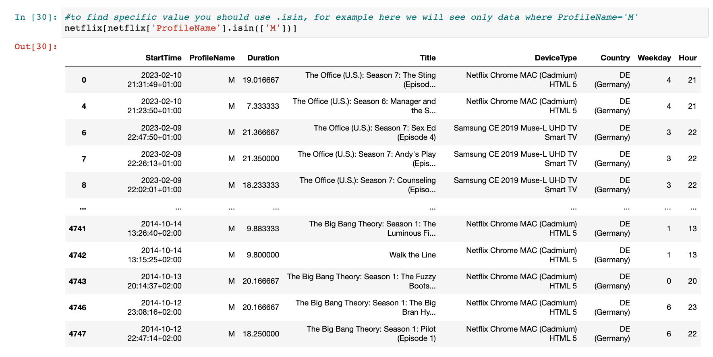Click the StartTime column header
This screenshot has width=713, height=357.
[163, 58]
